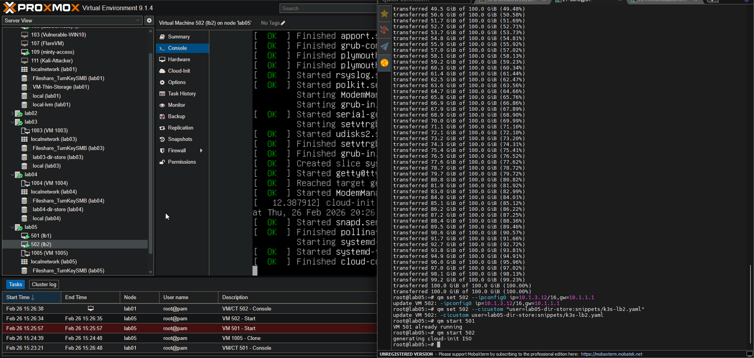This screenshot has height=358, width=754.
Task: Open the Server View dropdown
Action: tap(72, 20)
